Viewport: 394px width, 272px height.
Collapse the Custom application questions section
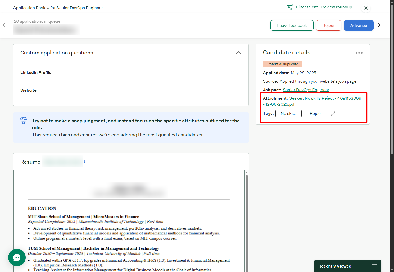point(238,53)
